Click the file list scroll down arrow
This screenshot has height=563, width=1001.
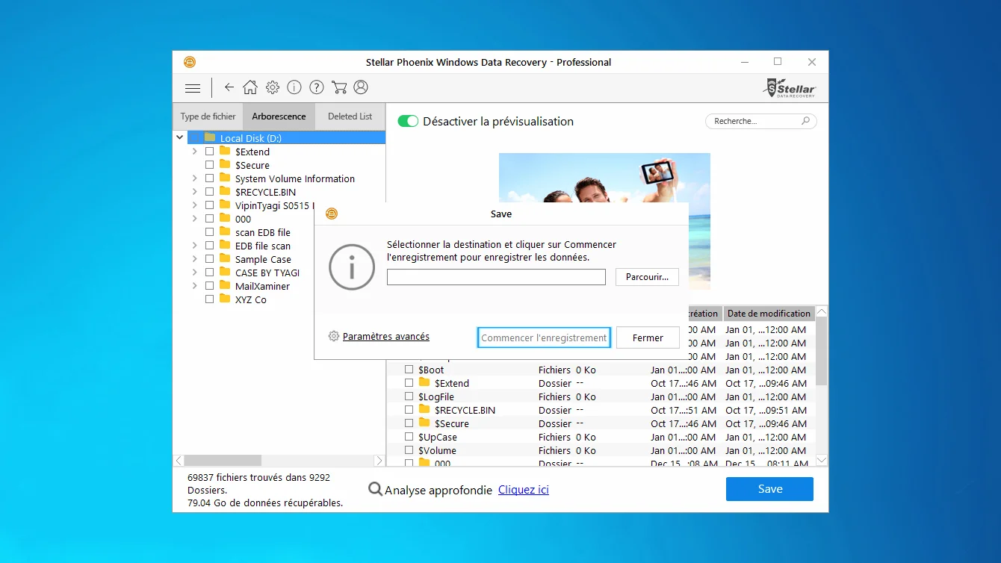point(822,460)
